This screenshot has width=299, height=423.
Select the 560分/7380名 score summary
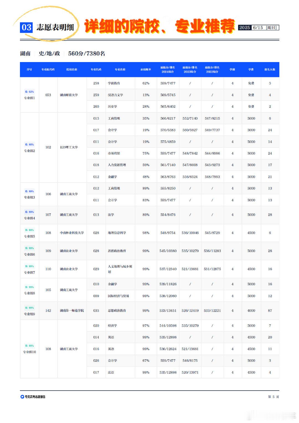click(87, 53)
